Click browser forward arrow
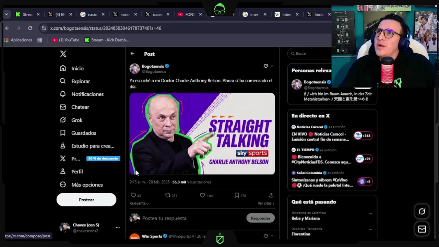439x247 pixels. point(19,28)
